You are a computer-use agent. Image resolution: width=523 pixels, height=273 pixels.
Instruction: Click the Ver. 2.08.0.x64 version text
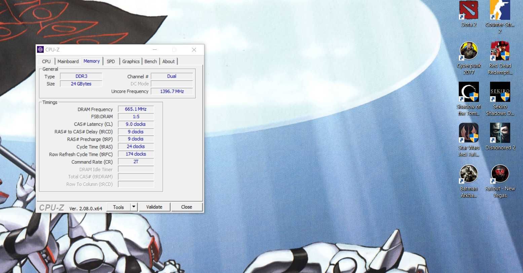86,208
